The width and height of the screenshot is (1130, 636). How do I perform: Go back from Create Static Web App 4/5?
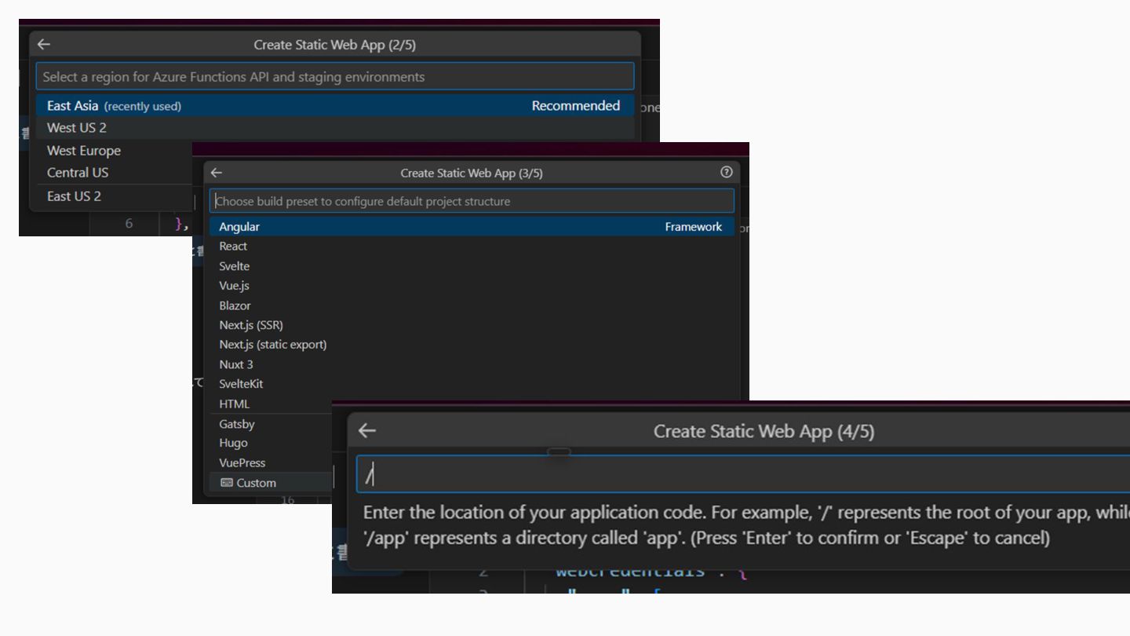367,430
